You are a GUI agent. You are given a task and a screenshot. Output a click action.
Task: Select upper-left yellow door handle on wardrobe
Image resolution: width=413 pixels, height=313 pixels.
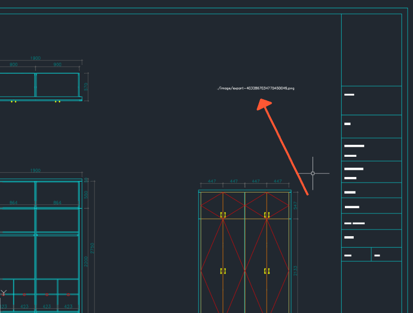pyautogui.click(x=223, y=215)
